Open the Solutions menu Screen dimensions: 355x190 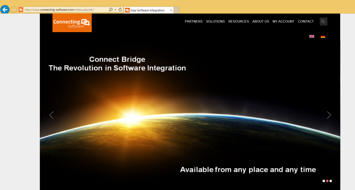(x=215, y=21)
